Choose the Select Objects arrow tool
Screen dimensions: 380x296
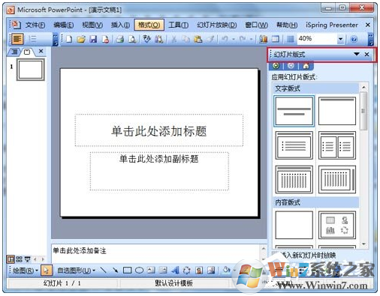pos(47,271)
